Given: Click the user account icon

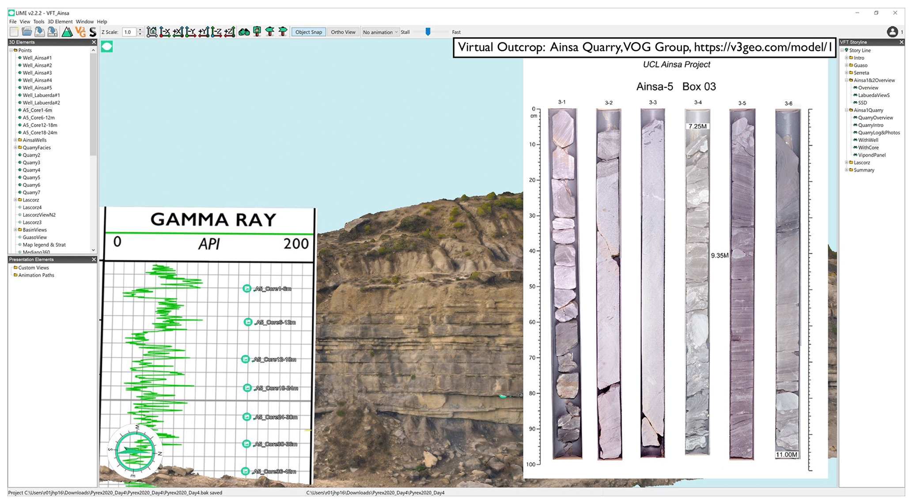Looking at the screenshot, I should point(892,32).
